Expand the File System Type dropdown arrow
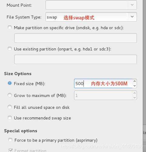The height and width of the screenshot is (152, 146). click(x=132, y=17)
